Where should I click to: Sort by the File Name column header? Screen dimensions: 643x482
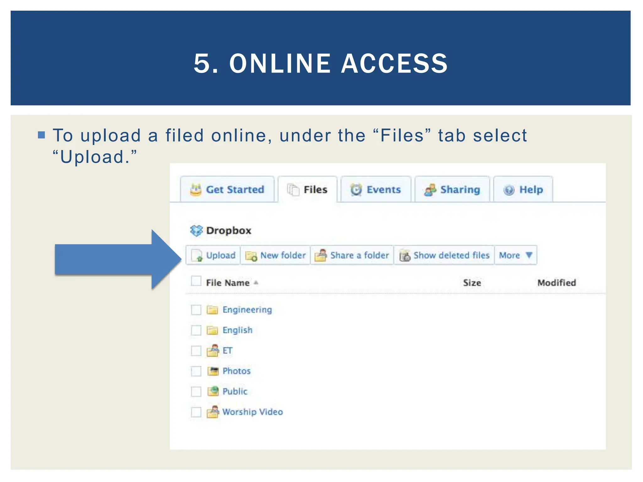pos(228,283)
